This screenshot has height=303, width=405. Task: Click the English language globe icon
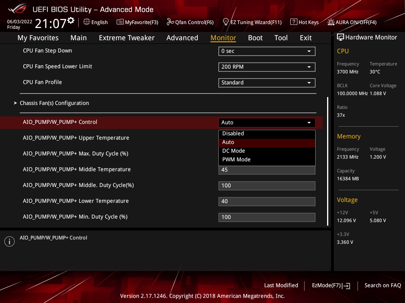point(87,22)
